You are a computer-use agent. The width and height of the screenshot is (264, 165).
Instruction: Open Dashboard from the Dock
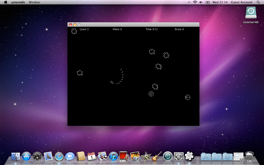point(37,156)
